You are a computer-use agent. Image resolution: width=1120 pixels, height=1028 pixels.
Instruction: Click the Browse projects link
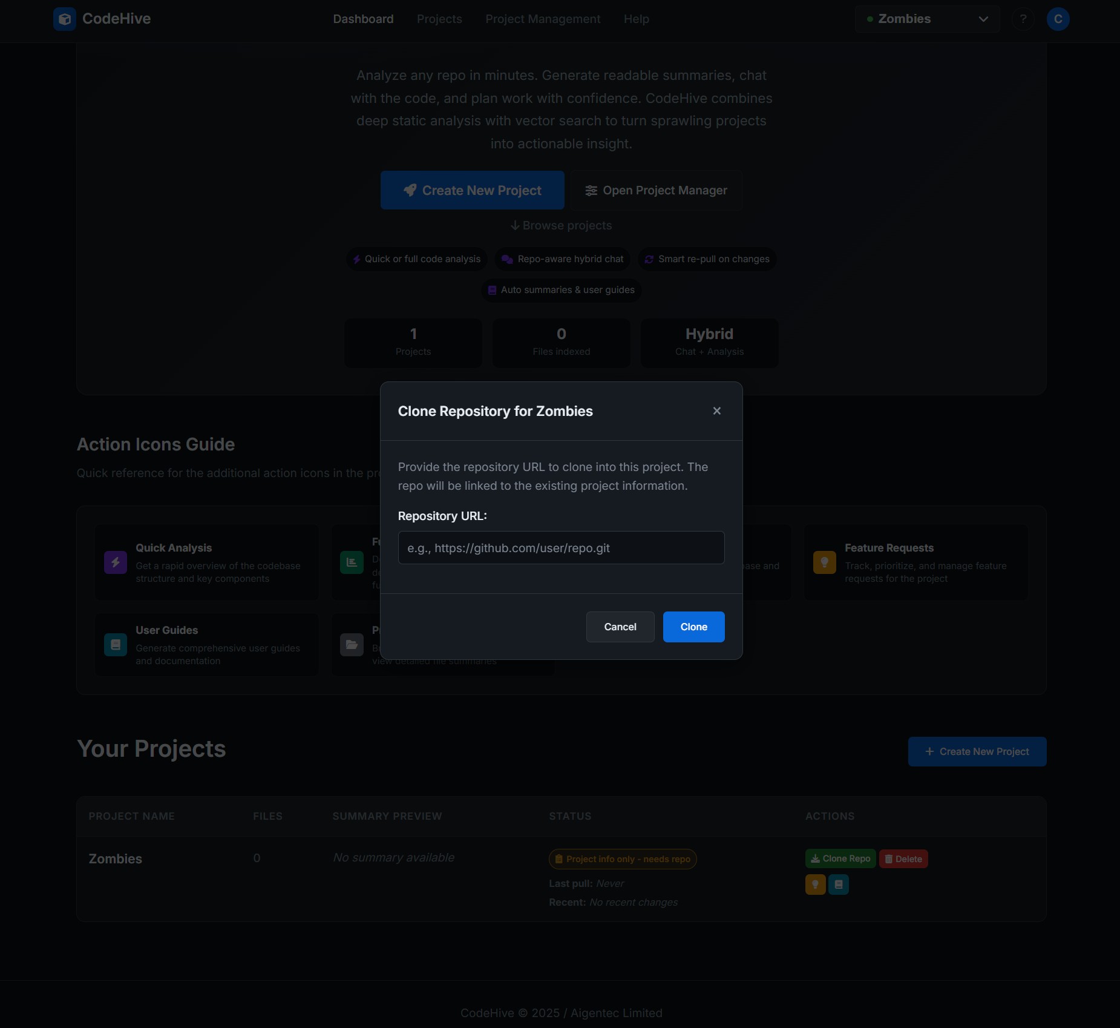561,225
